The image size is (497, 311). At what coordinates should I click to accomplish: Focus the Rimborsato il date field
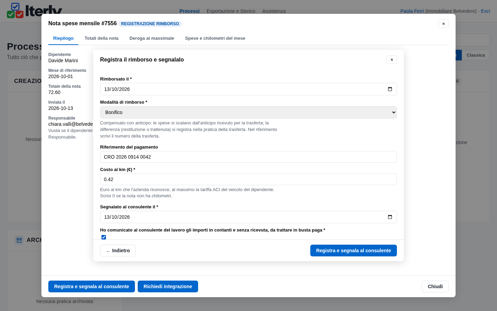coord(248,89)
